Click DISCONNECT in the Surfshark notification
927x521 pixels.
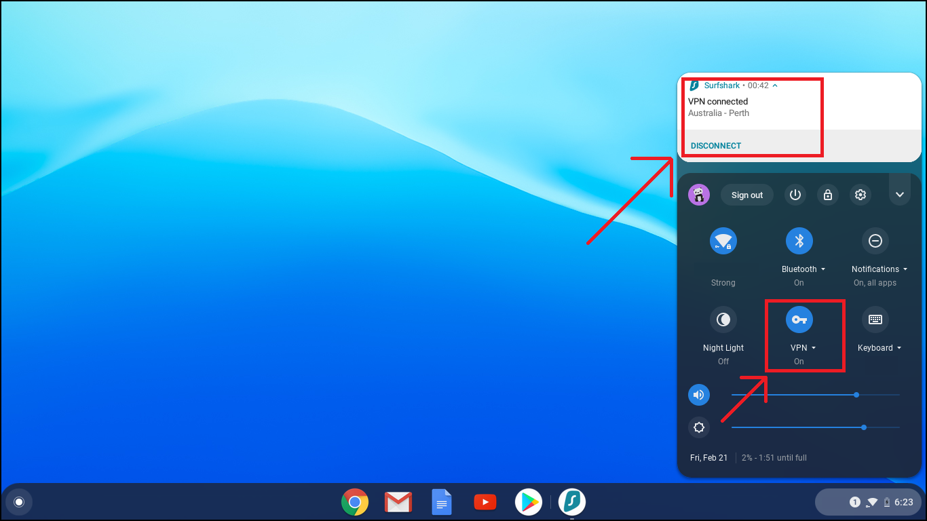tap(716, 146)
